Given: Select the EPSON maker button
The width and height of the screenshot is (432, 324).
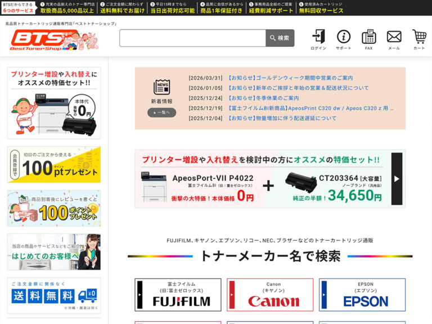Looking at the screenshot, I should pyautogui.click(x=362, y=295).
